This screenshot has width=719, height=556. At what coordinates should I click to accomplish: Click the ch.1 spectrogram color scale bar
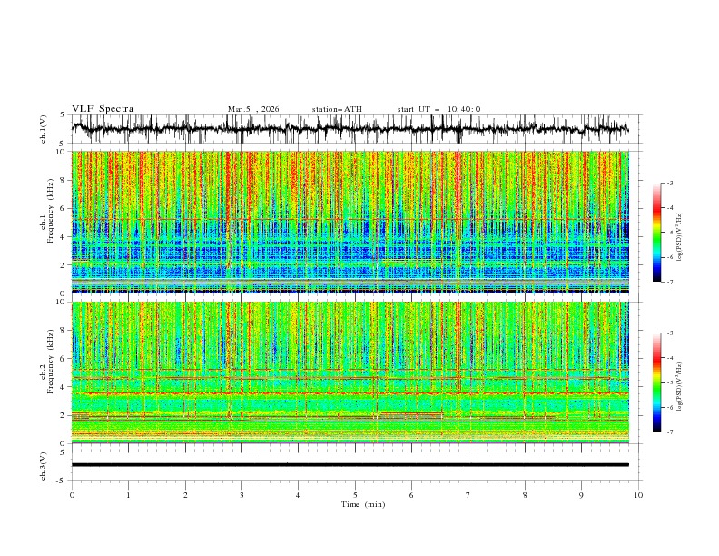click(x=657, y=233)
